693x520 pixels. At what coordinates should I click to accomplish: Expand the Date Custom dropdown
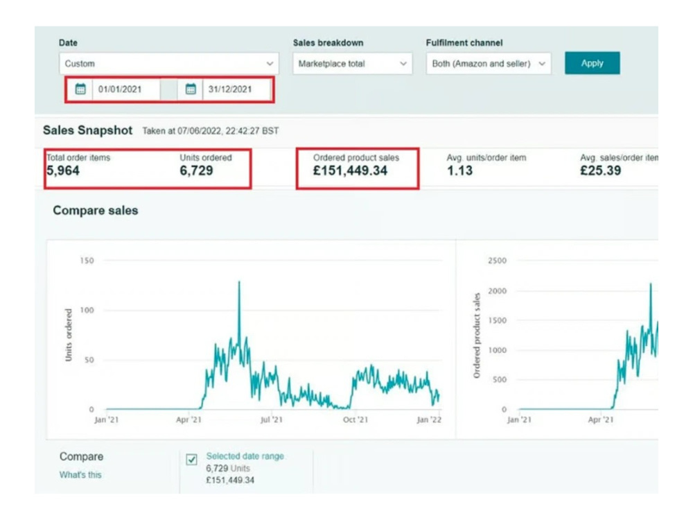(169, 64)
